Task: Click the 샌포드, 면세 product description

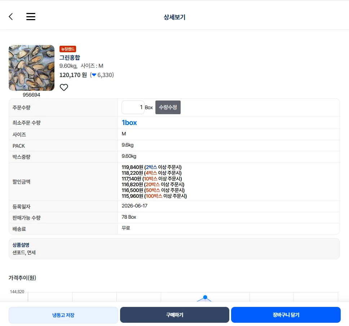Action: pyautogui.click(x=24, y=253)
